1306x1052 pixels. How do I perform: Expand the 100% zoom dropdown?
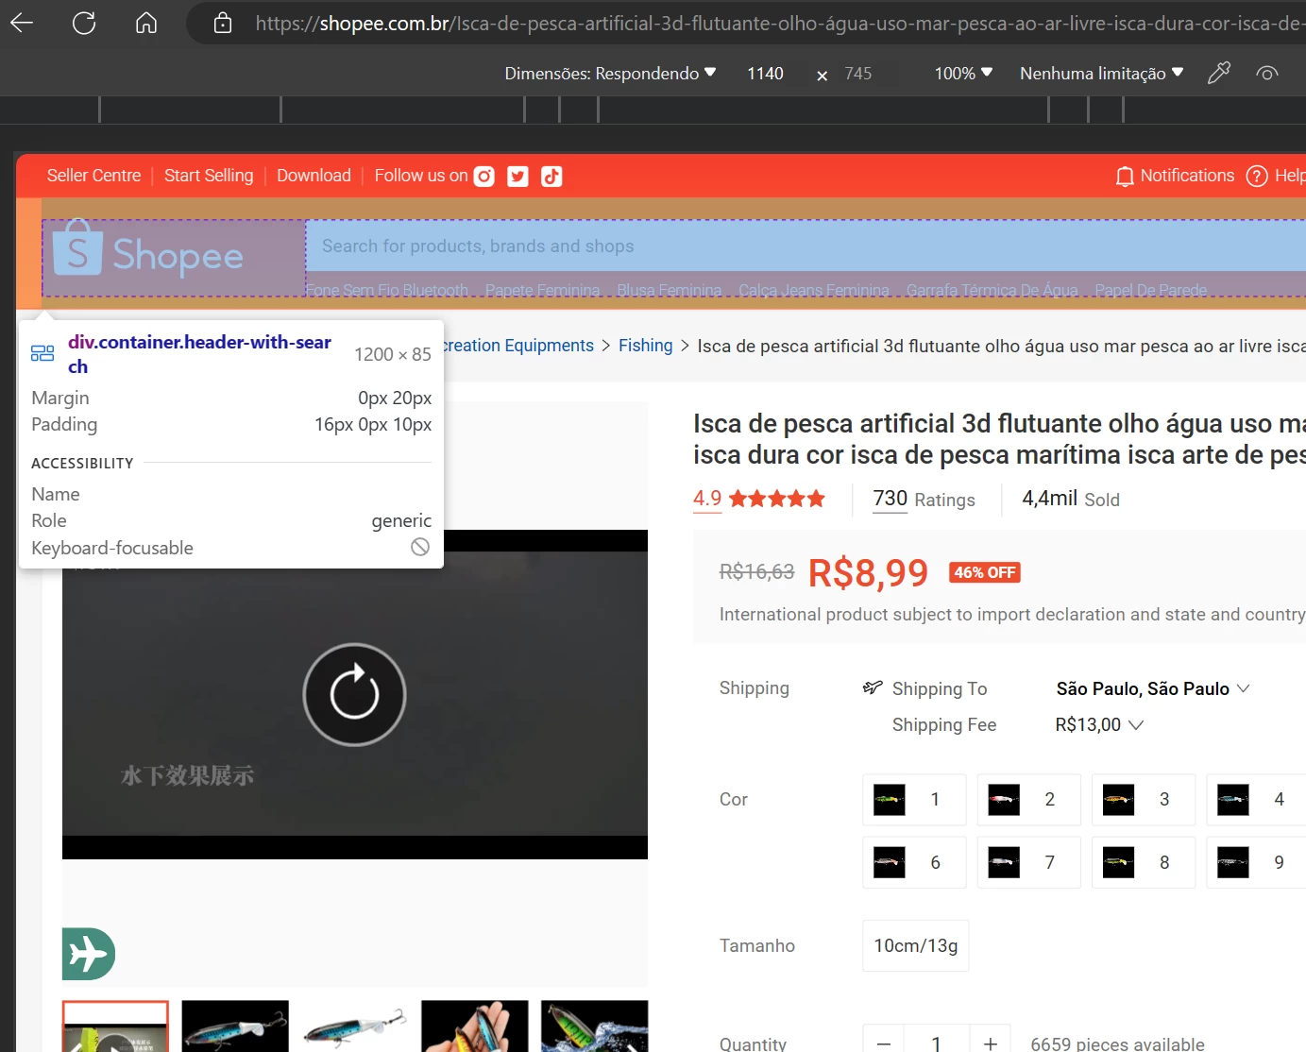click(x=963, y=74)
